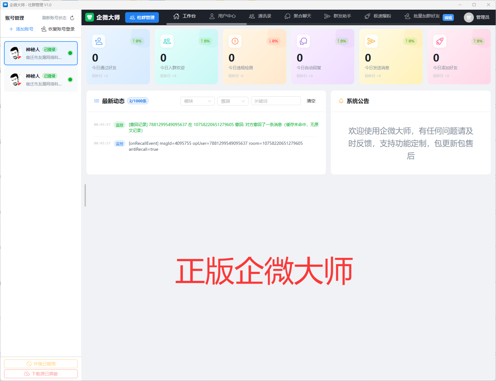Click the 升级已禁用 button
This screenshot has width=496, height=381.
41,364
